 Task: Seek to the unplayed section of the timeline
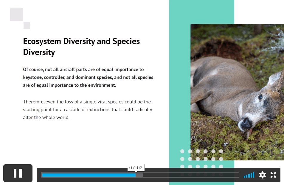pos(191,175)
